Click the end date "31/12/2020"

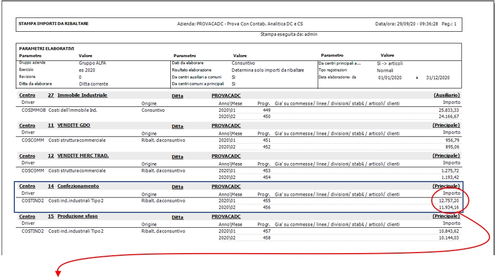click(x=438, y=78)
